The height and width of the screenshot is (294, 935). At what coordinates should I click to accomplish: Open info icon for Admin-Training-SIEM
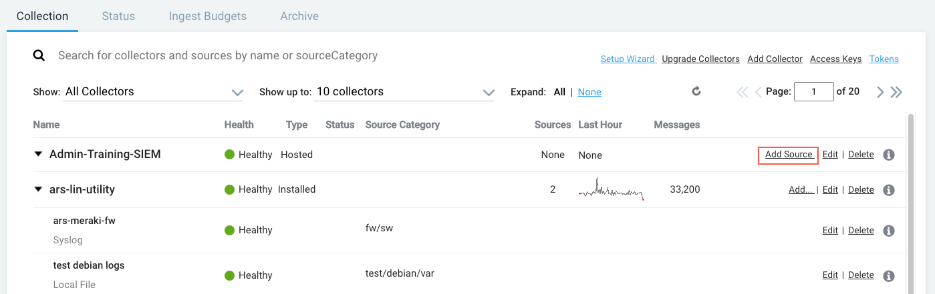point(889,155)
